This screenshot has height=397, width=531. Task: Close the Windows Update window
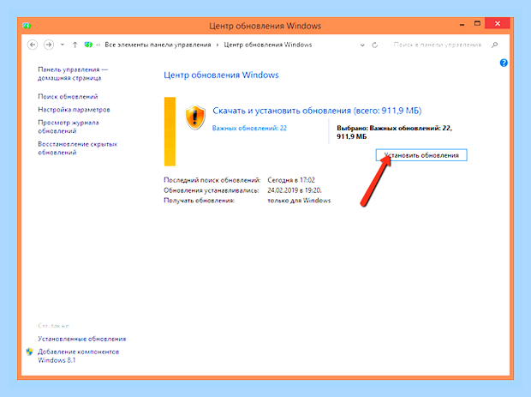coord(497,23)
